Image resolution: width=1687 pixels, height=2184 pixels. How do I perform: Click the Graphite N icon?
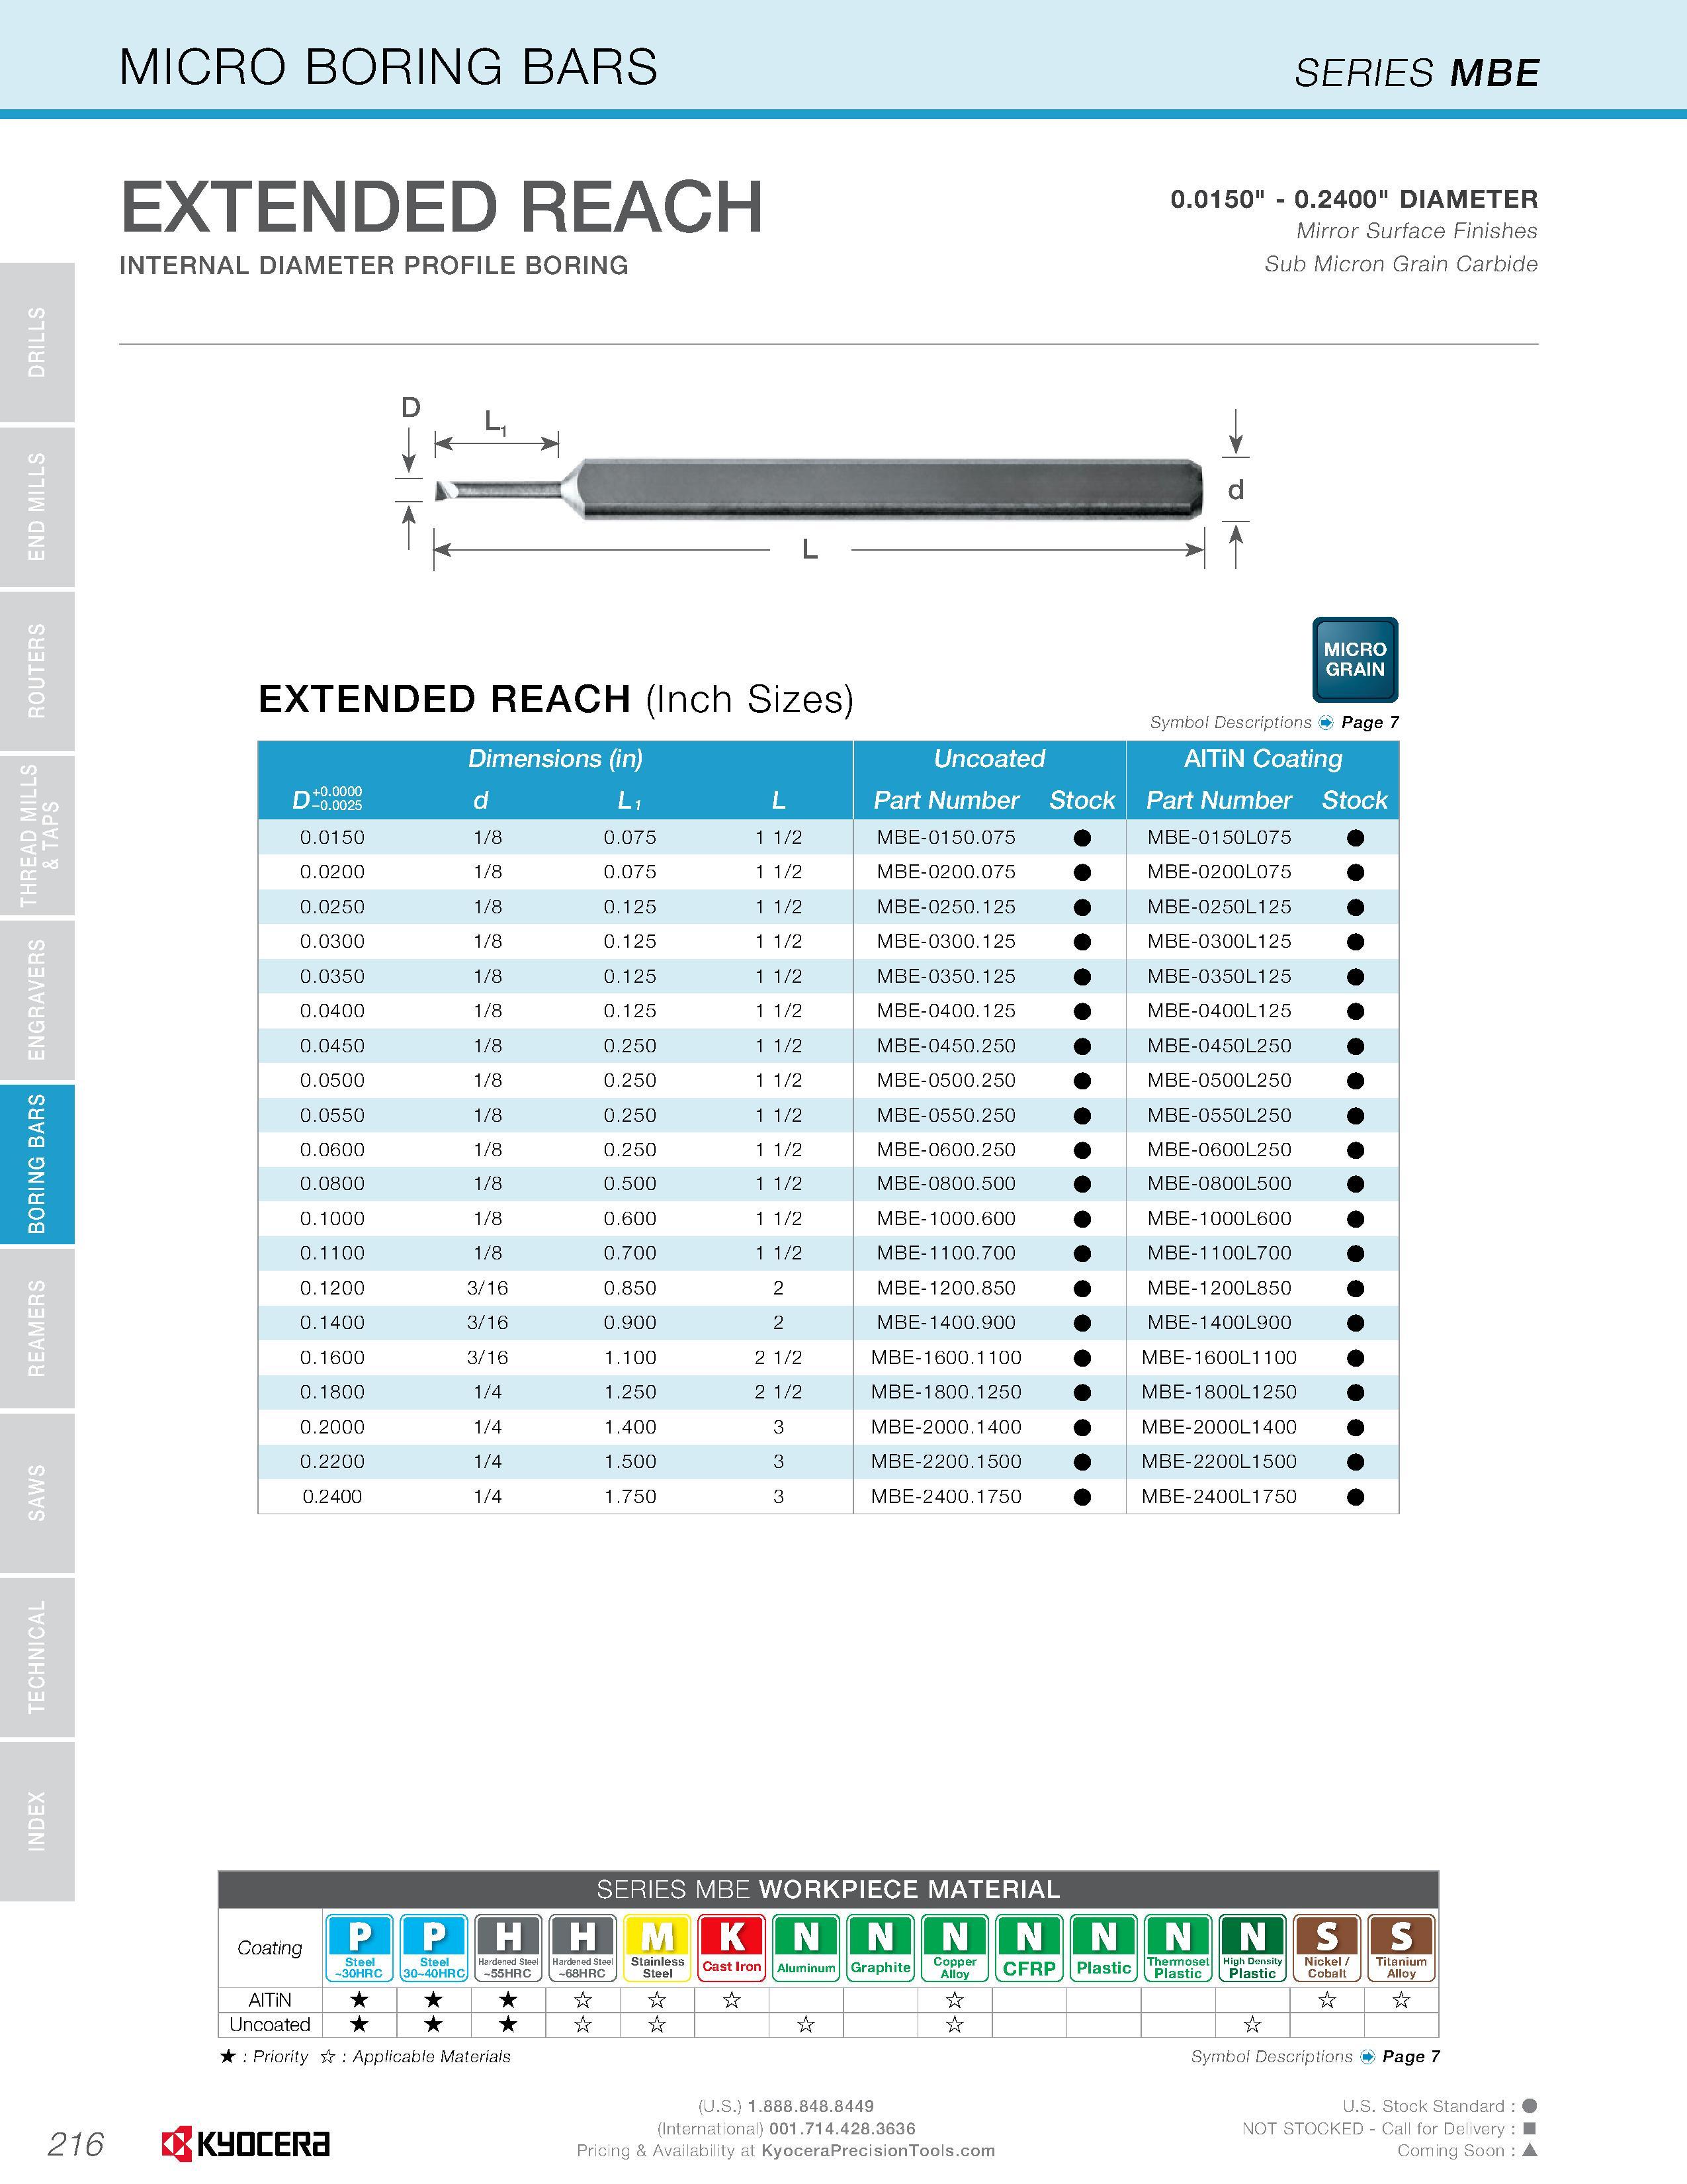pyautogui.click(x=881, y=1947)
